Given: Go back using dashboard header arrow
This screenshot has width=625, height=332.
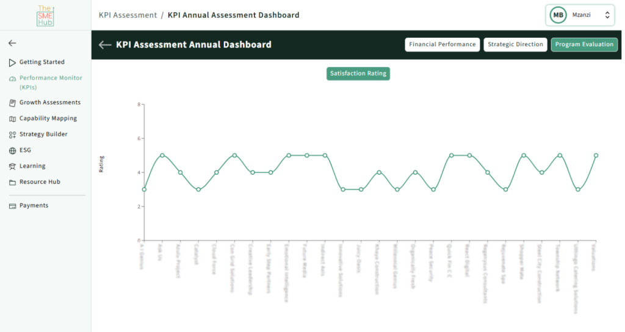Looking at the screenshot, I should coord(105,44).
